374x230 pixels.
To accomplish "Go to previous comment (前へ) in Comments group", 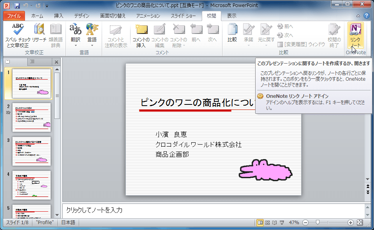I will point(196,34).
